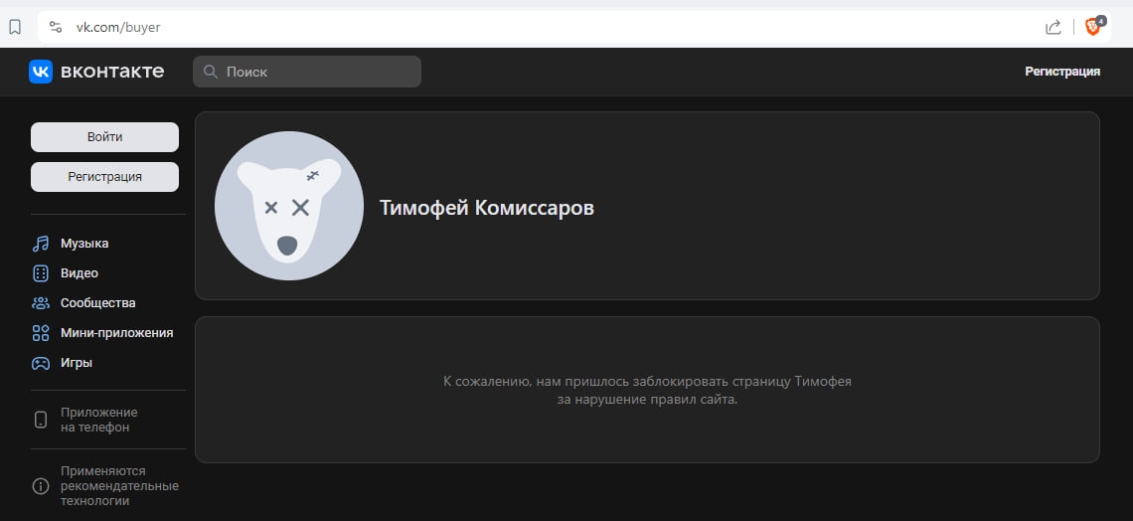Click the ВКонтакте logo
The width and height of the screenshot is (1133, 521).
click(96, 72)
